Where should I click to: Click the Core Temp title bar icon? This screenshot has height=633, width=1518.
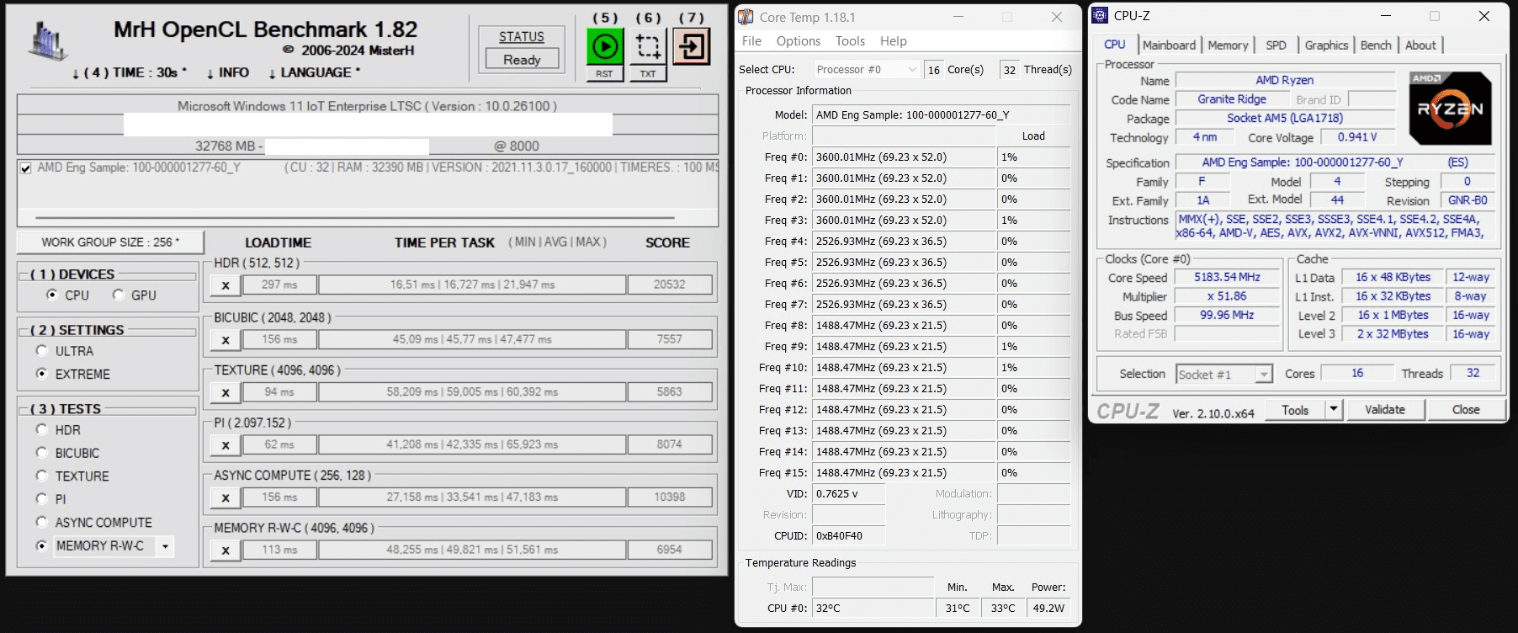pyautogui.click(x=746, y=17)
